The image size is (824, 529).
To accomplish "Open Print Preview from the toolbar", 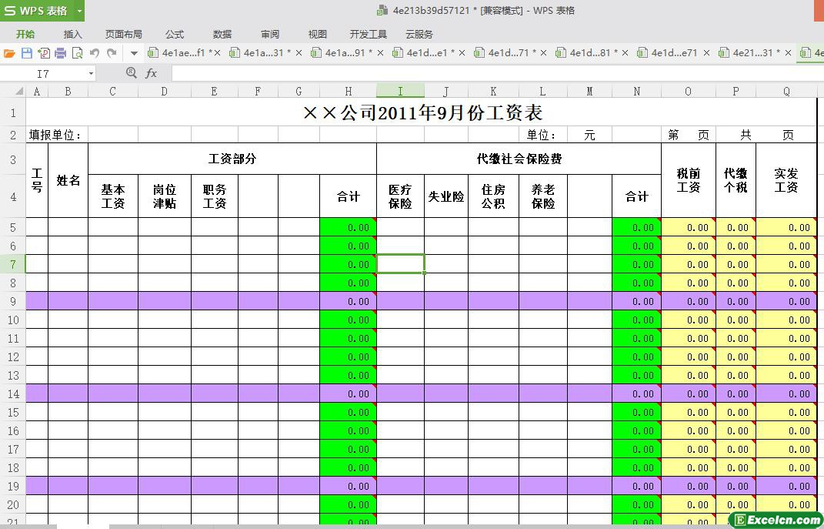I will (77, 53).
